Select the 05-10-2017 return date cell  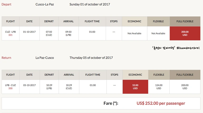[x=29, y=85]
